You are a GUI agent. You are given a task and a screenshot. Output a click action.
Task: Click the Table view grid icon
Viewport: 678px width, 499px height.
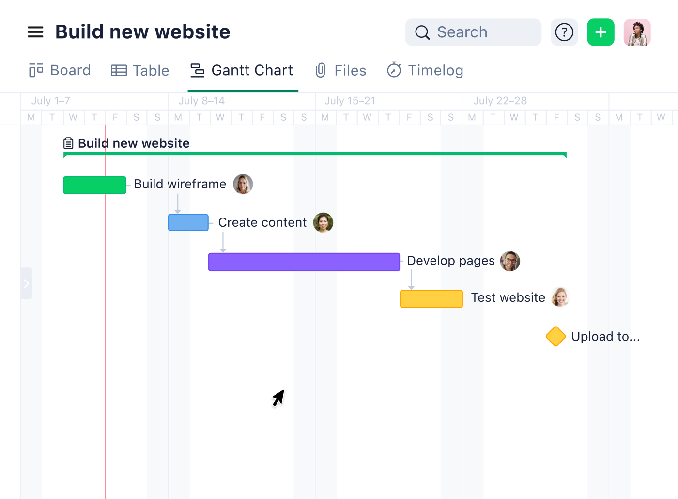tap(118, 70)
